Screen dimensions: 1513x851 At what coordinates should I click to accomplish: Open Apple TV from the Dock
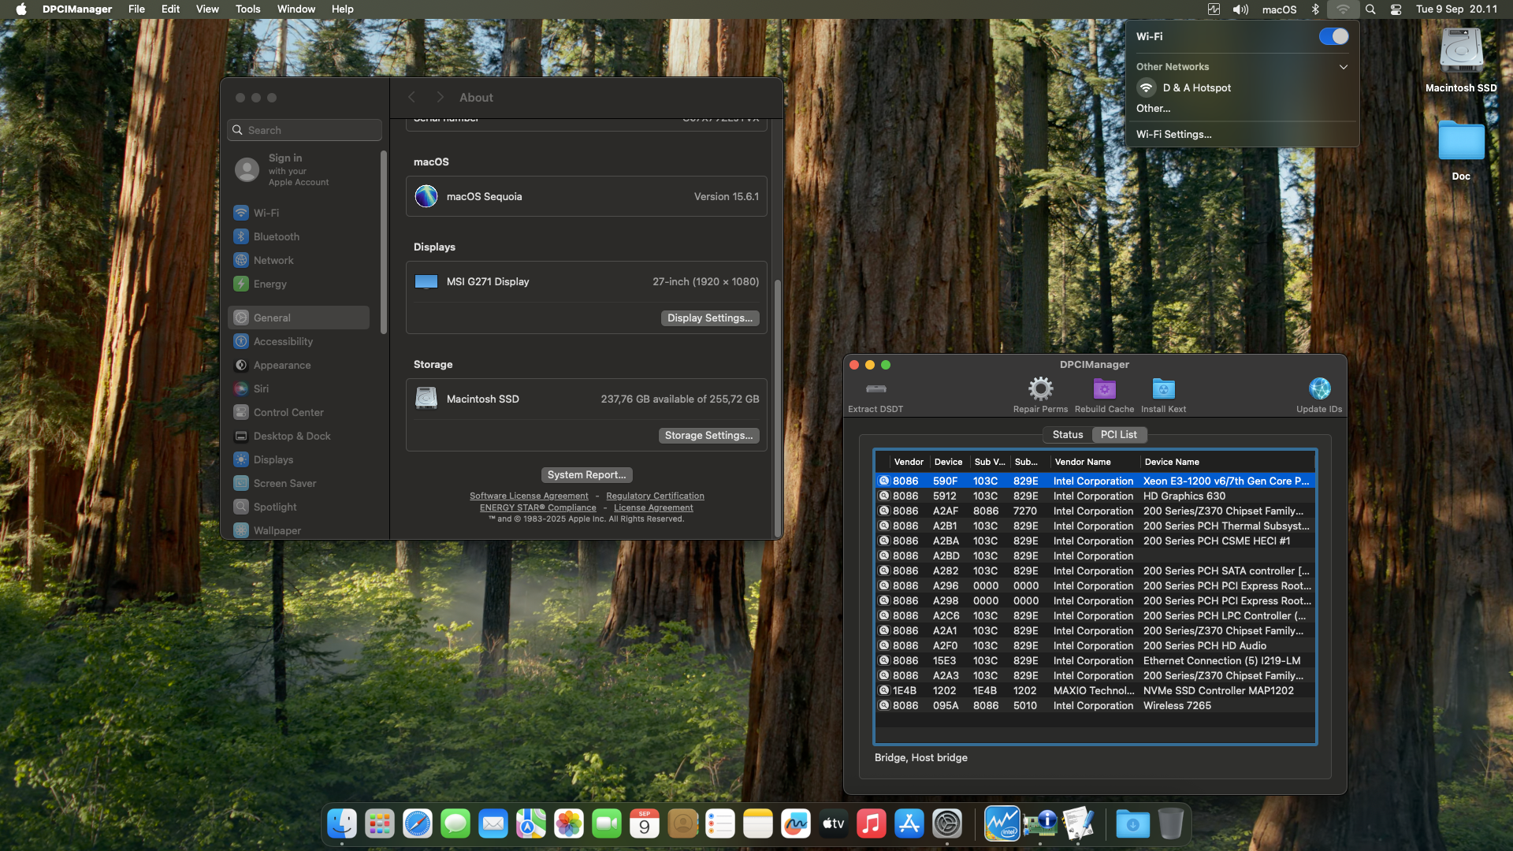[834, 824]
